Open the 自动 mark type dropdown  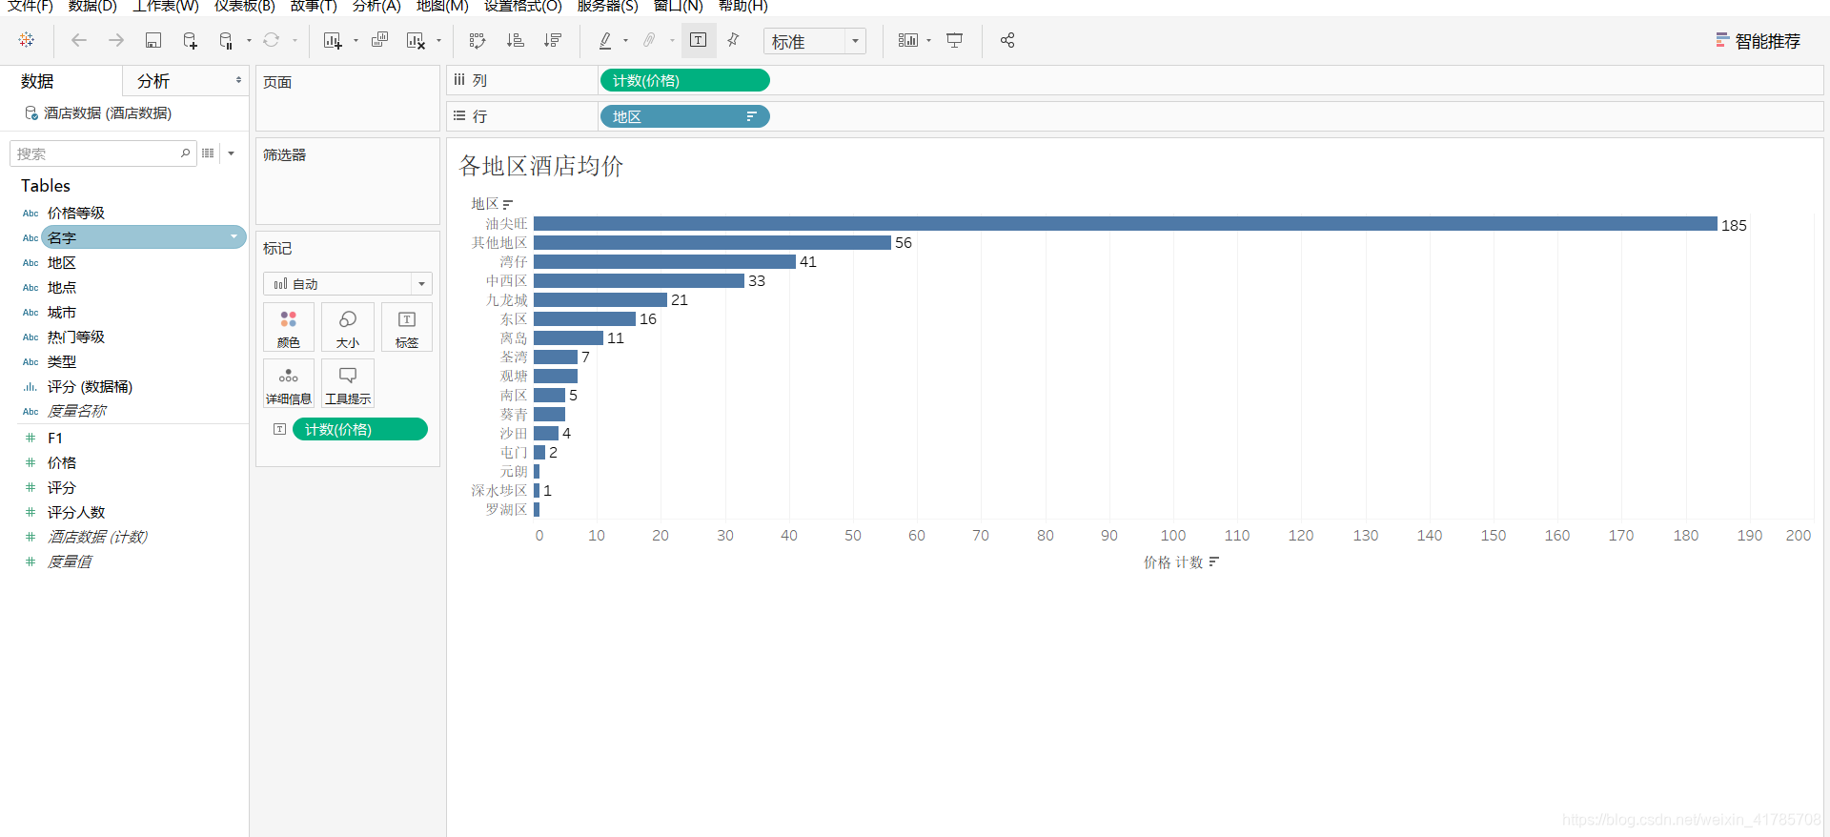tap(348, 284)
